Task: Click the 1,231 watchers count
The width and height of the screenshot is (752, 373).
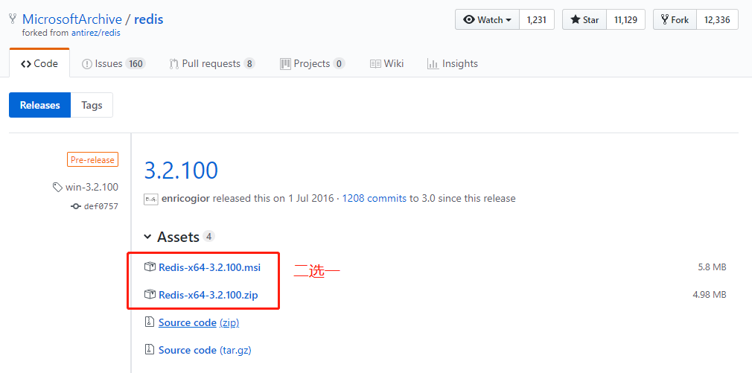Action: (x=537, y=19)
